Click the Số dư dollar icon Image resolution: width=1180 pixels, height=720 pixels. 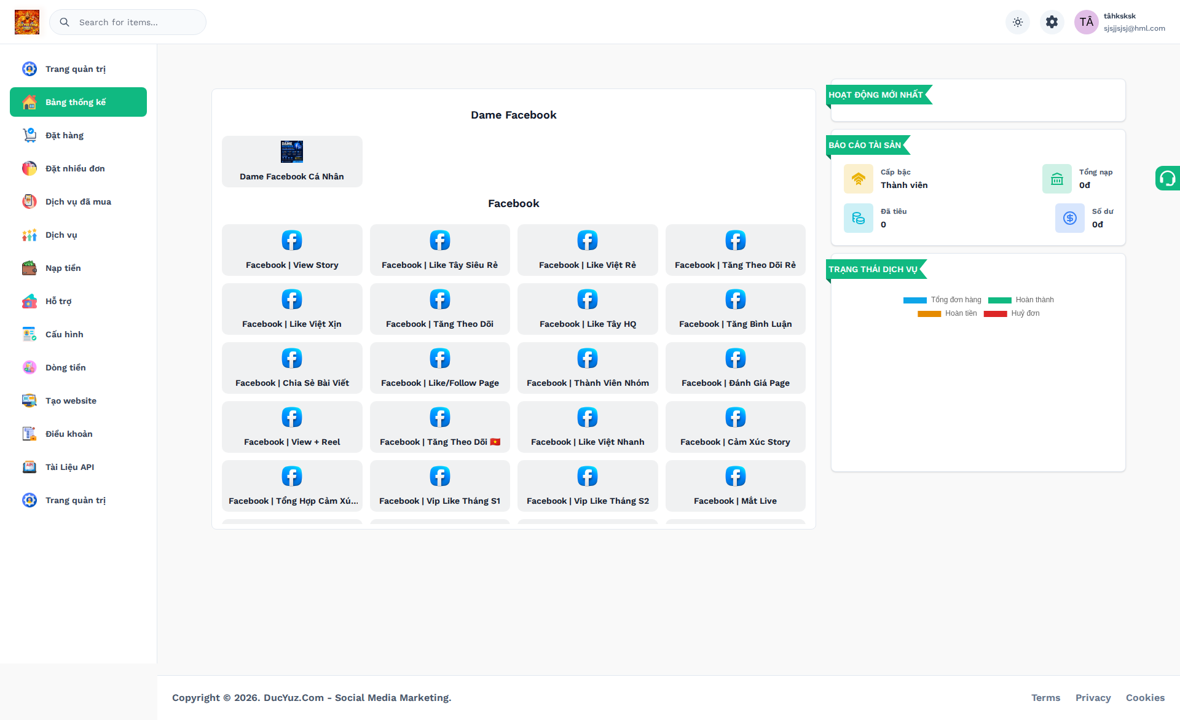coord(1070,218)
